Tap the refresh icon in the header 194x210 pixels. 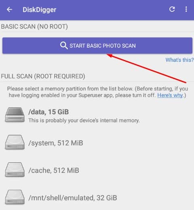click(172, 9)
